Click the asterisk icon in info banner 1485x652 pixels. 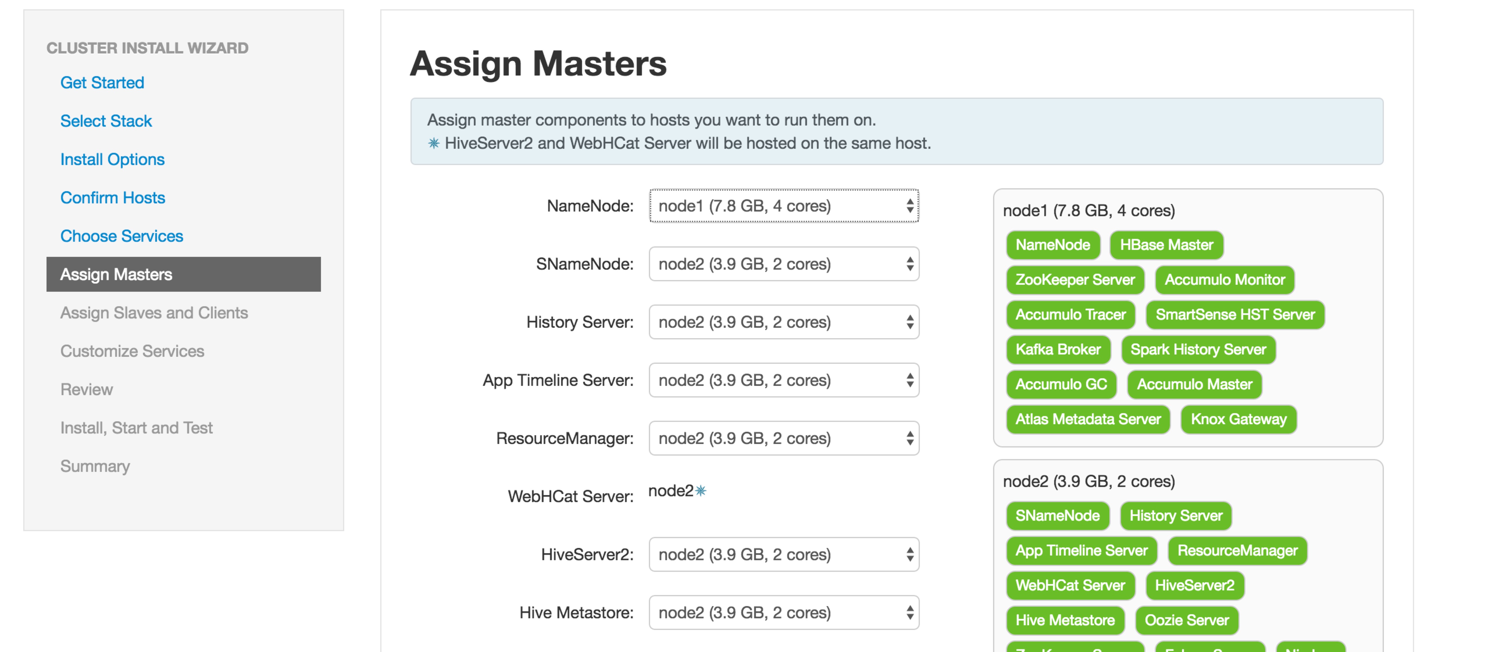(433, 144)
